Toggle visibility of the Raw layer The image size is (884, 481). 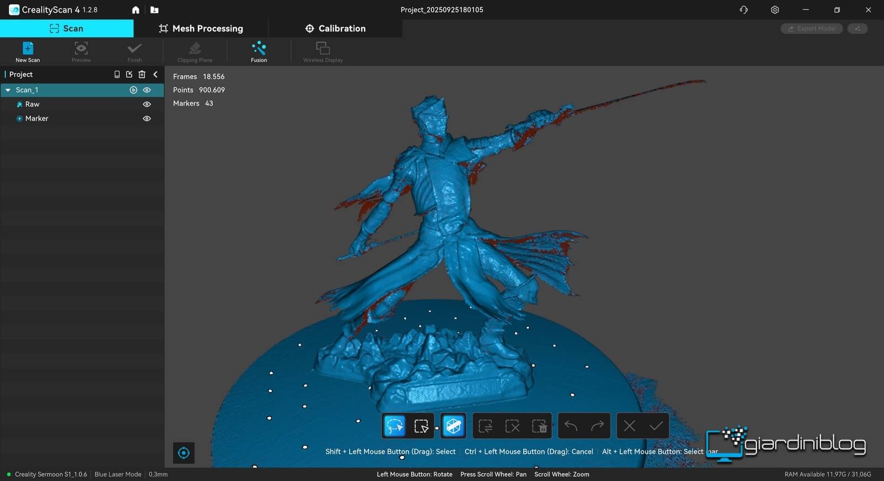tap(147, 104)
